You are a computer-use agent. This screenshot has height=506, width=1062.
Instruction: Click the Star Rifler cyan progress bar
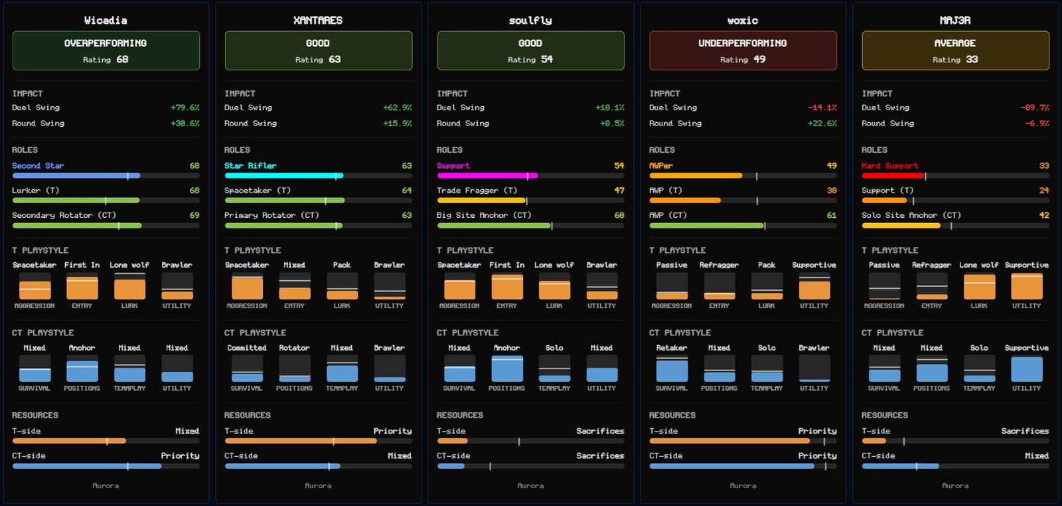[319, 176]
